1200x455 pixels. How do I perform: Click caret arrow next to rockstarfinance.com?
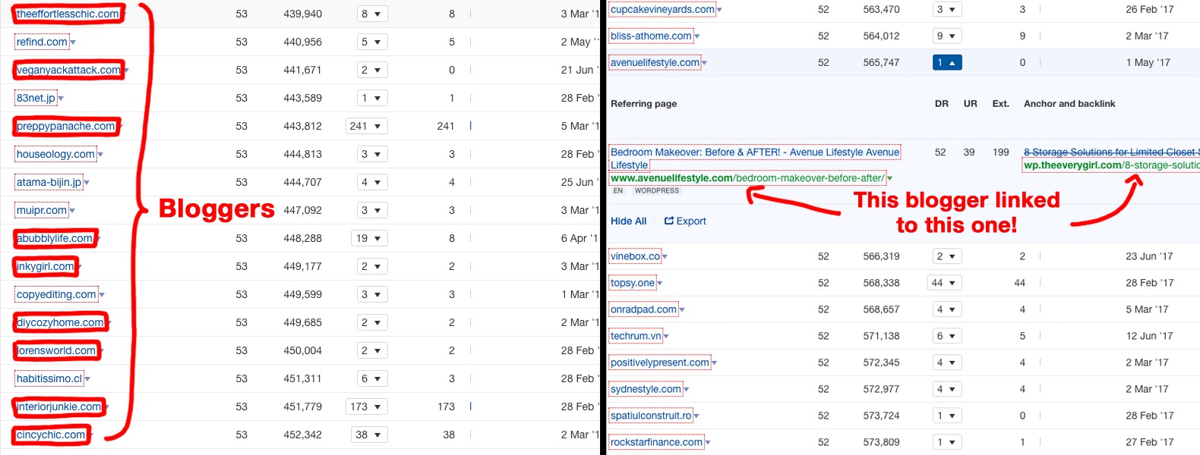pyautogui.click(x=708, y=443)
